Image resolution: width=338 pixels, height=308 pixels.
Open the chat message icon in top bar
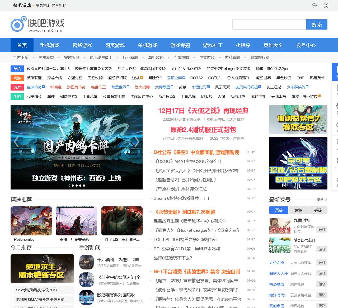tap(314, 6)
